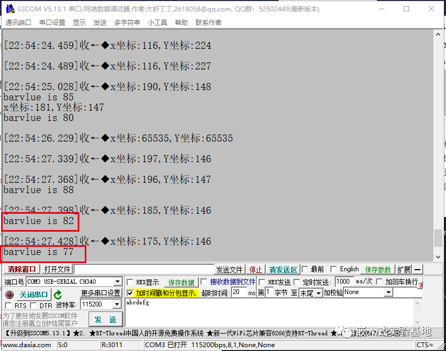The height and width of the screenshot is (351, 446).
Task: Click the red record indicator icon
Action: pyautogui.click(x=9, y=295)
